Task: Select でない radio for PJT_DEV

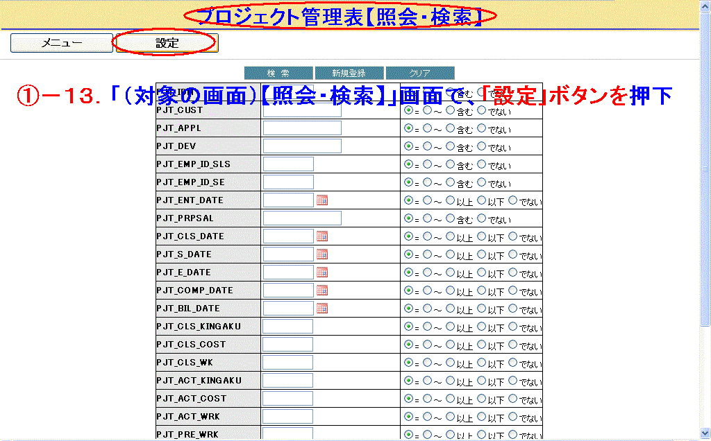Action: tap(481, 146)
